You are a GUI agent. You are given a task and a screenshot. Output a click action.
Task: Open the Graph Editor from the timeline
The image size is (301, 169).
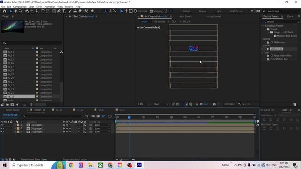point(110,116)
